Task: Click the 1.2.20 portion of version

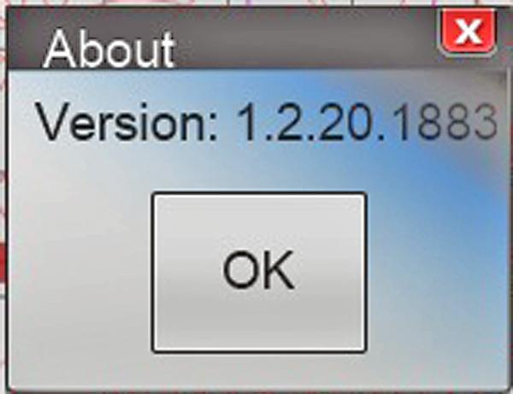Action: 305,122
